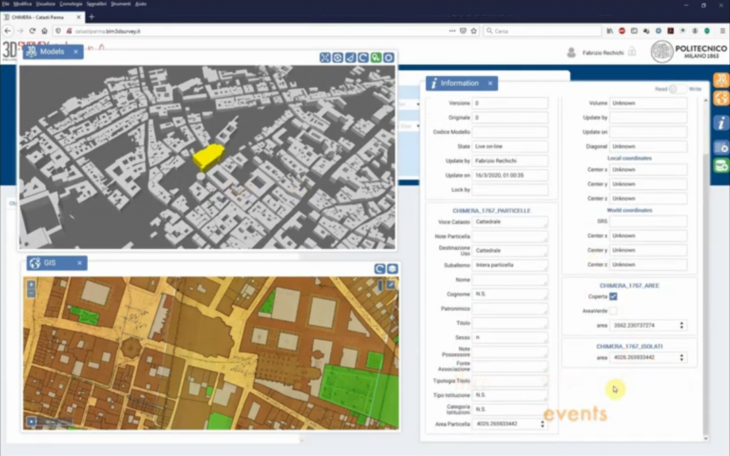Screen dimensions: 730x456
Task: Open full screen GIS map view
Action: coord(391,285)
